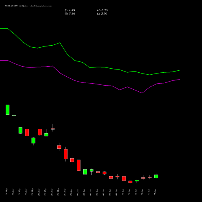Screen dimensions: 202x202
Task: Click the close value C: 4.59
Action: click(70, 11)
